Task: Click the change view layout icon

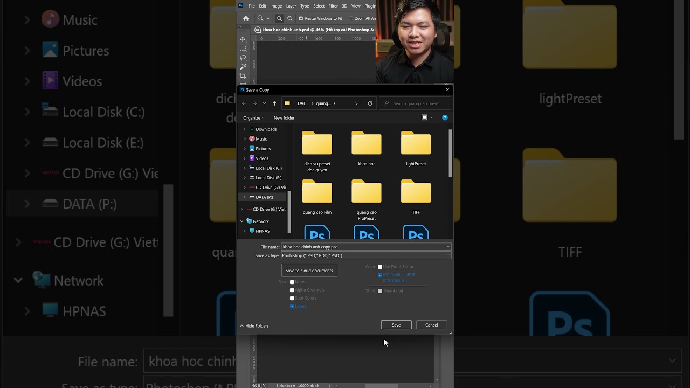Action: (424, 117)
